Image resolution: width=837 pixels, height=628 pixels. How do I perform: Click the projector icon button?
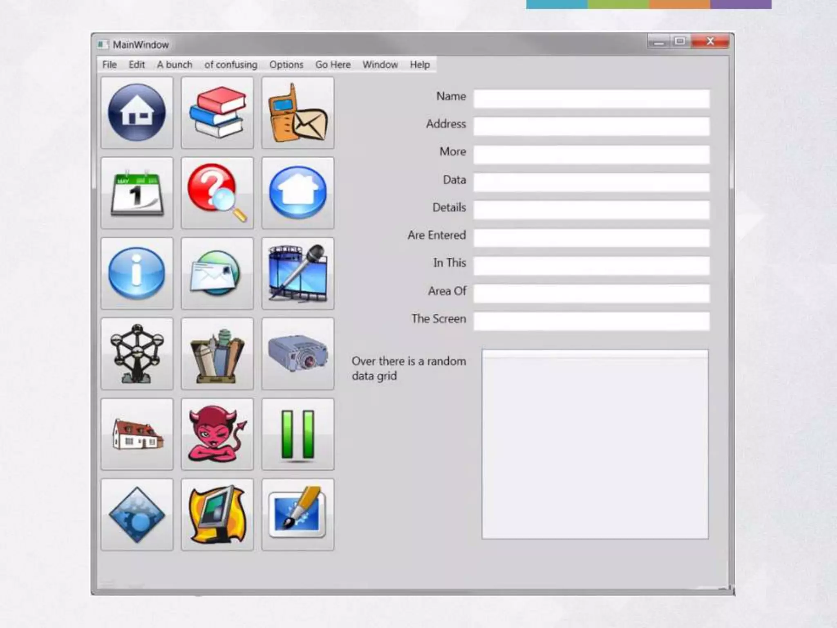(298, 354)
